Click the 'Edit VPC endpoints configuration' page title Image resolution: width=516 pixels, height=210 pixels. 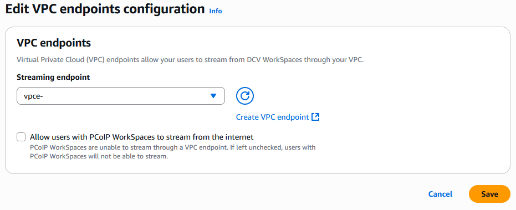click(x=105, y=9)
